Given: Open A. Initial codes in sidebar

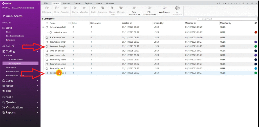Looking at the screenshot, I should tap(15, 59).
